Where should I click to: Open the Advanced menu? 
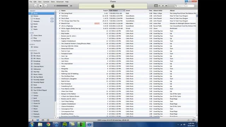pos(60,2)
